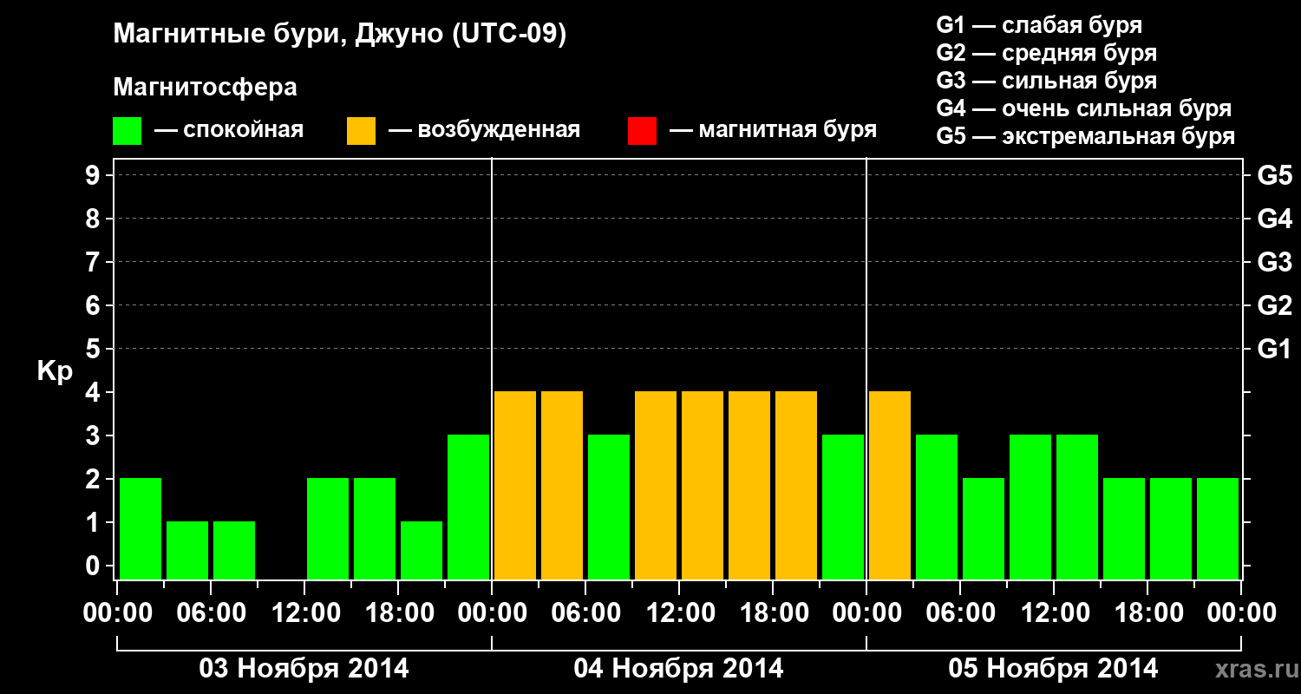This screenshot has height=694, width=1301.
Task: Click the '18:00' tick label above 05 Ноября
Action: click(x=1147, y=613)
